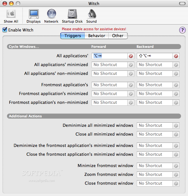Viewport: 188px width, 196px height.
Task: Clear All applications' backward shortcut
Action: coord(176,56)
